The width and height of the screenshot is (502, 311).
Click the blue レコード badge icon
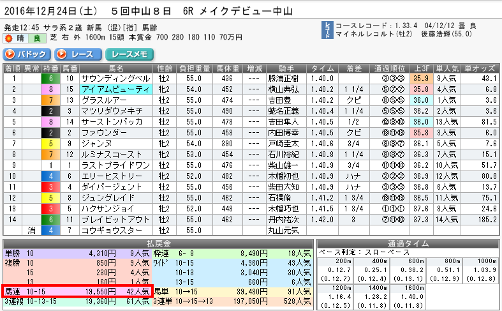coord(327,30)
